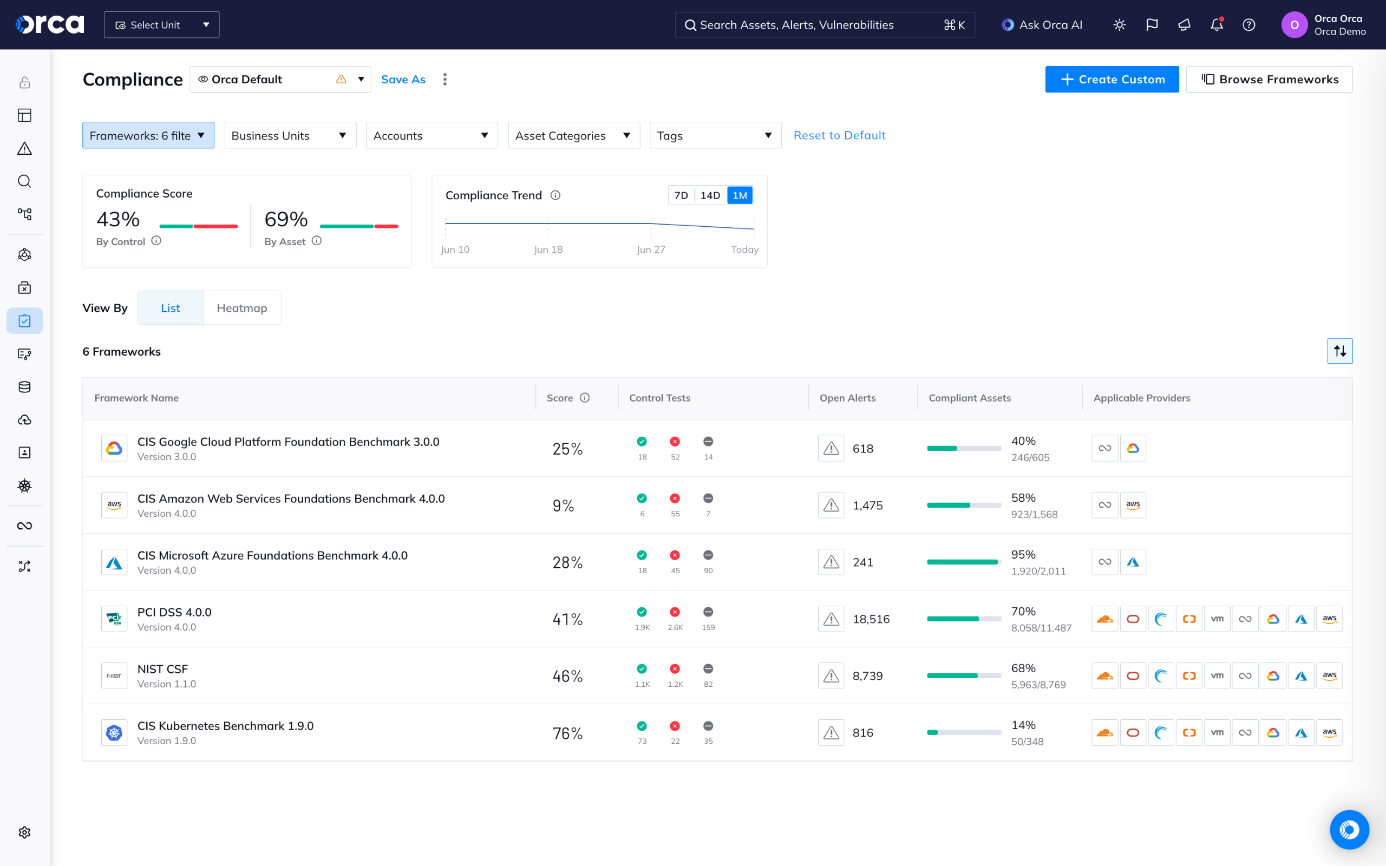Open the Select Unit dropdown

tap(161, 25)
